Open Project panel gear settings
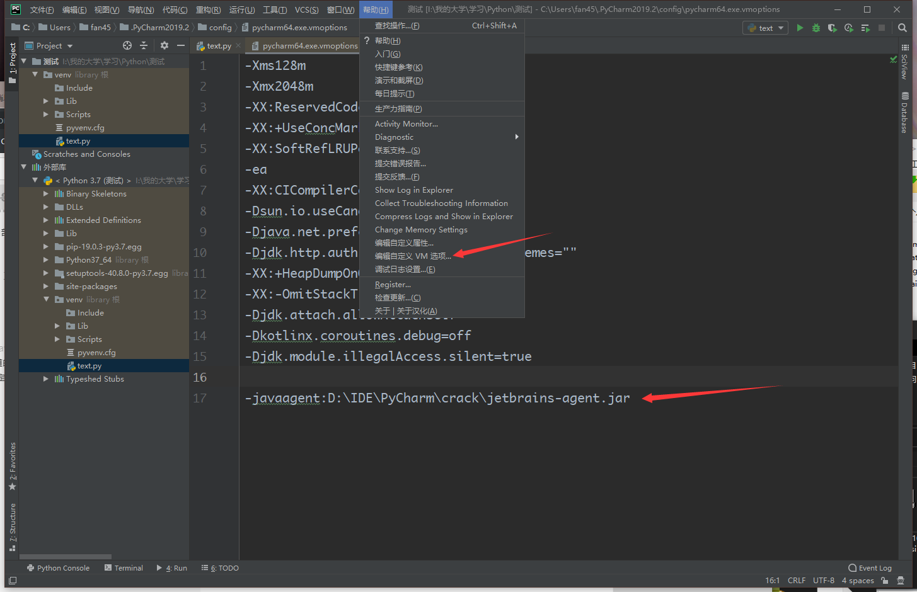 [164, 45]
